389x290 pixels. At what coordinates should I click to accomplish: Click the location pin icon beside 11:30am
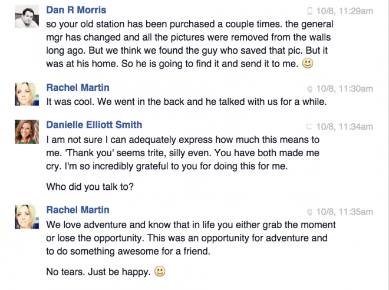click(x=309, y=89)
